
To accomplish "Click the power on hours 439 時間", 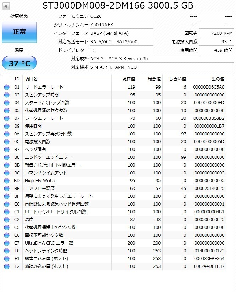I will coord(217,50).
